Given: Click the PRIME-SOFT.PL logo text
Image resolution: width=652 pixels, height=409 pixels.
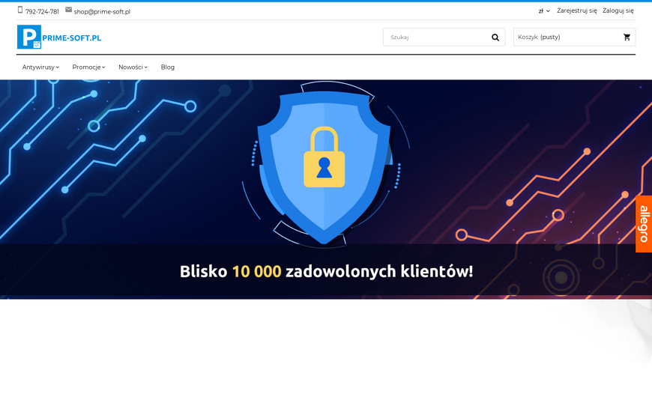Looking at the screenshot, I should pos(71,37).
